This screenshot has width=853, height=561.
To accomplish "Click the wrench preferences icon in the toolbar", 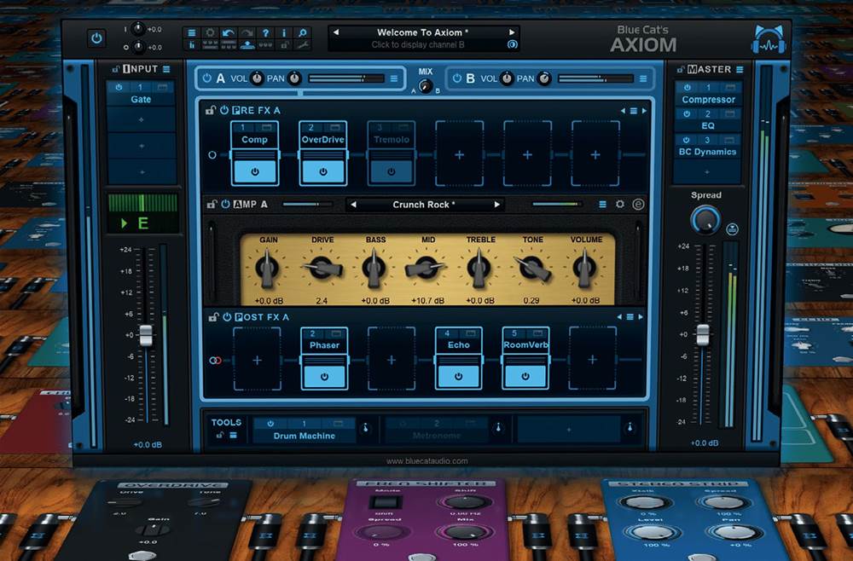I will (303, 45).
